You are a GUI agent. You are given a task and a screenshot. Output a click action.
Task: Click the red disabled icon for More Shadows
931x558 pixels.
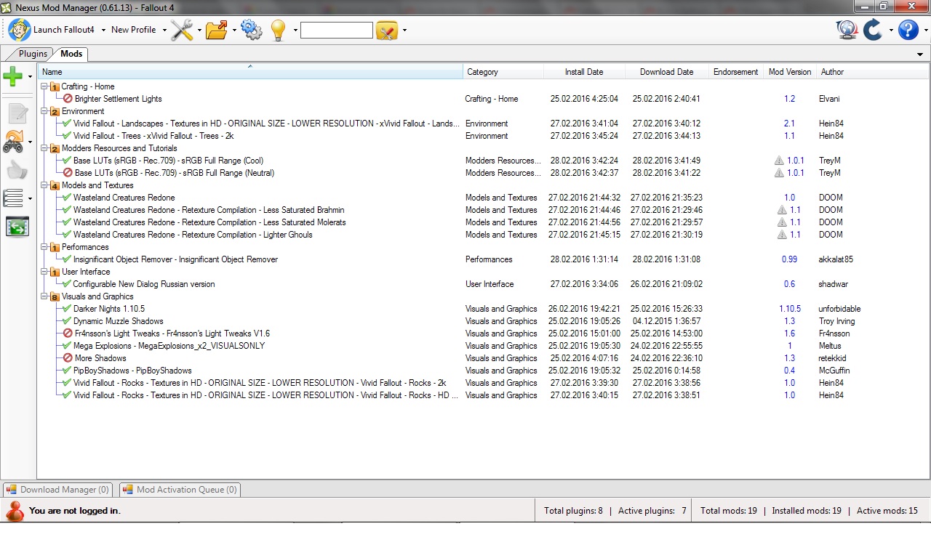(68, 358)
